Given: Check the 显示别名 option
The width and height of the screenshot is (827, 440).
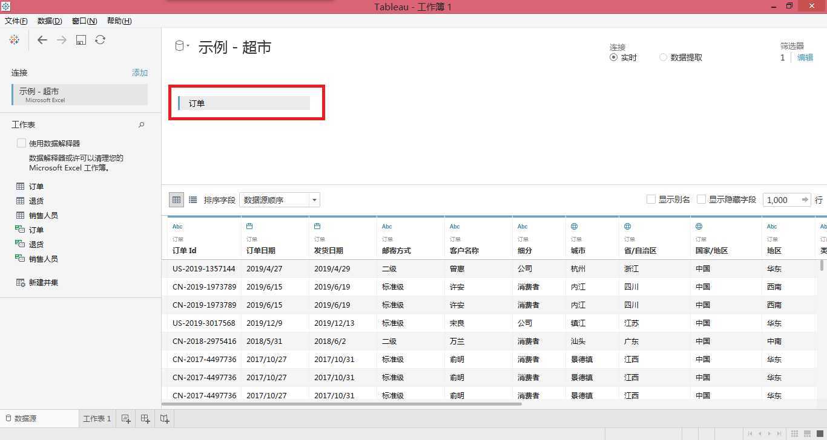Looking at the screenshot, I should point(651,199).
